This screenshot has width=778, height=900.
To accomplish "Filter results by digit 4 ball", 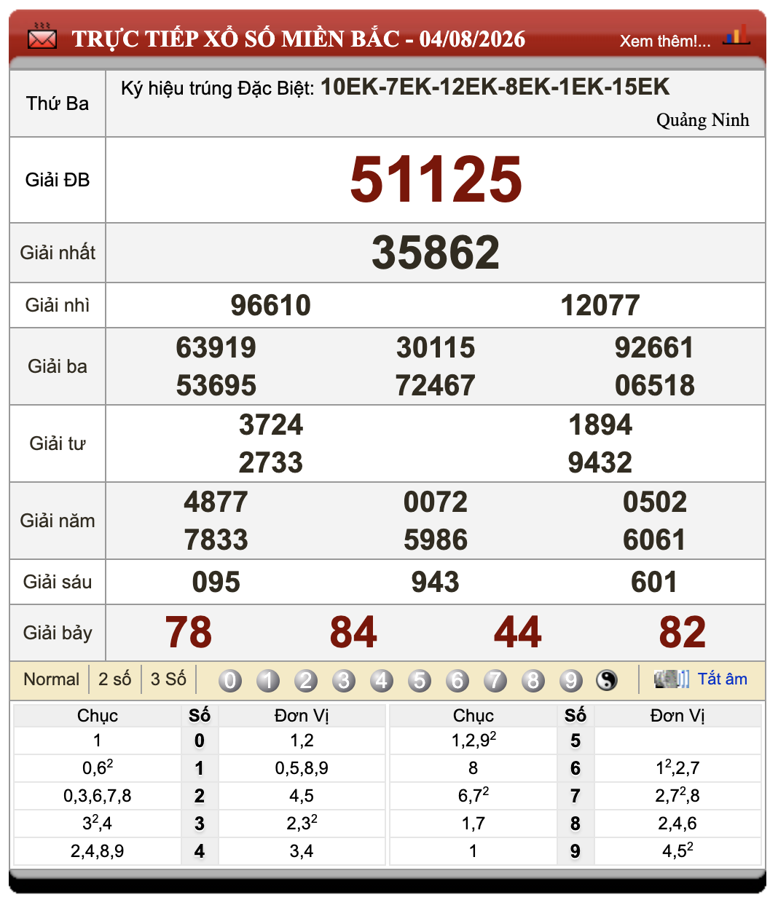I will tap(382, 680).
